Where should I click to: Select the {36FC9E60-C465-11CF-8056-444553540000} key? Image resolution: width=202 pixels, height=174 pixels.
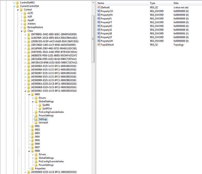tap(54, 45)
